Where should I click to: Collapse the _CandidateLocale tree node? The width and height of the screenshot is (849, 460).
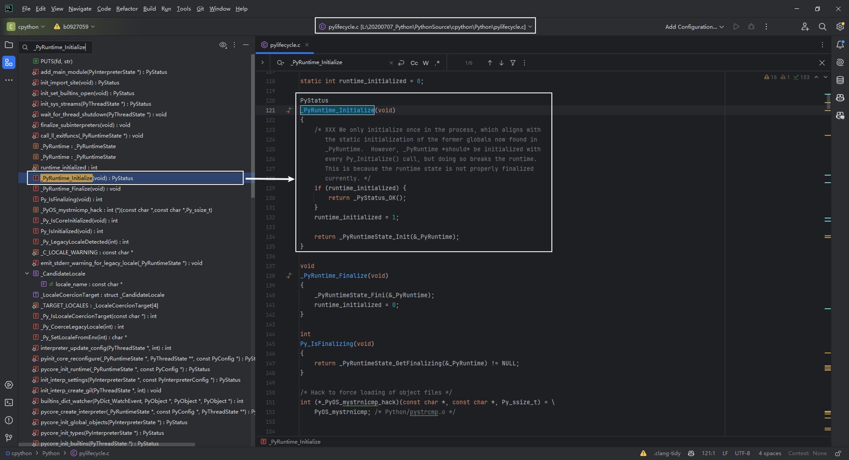(x=27, y=274)
